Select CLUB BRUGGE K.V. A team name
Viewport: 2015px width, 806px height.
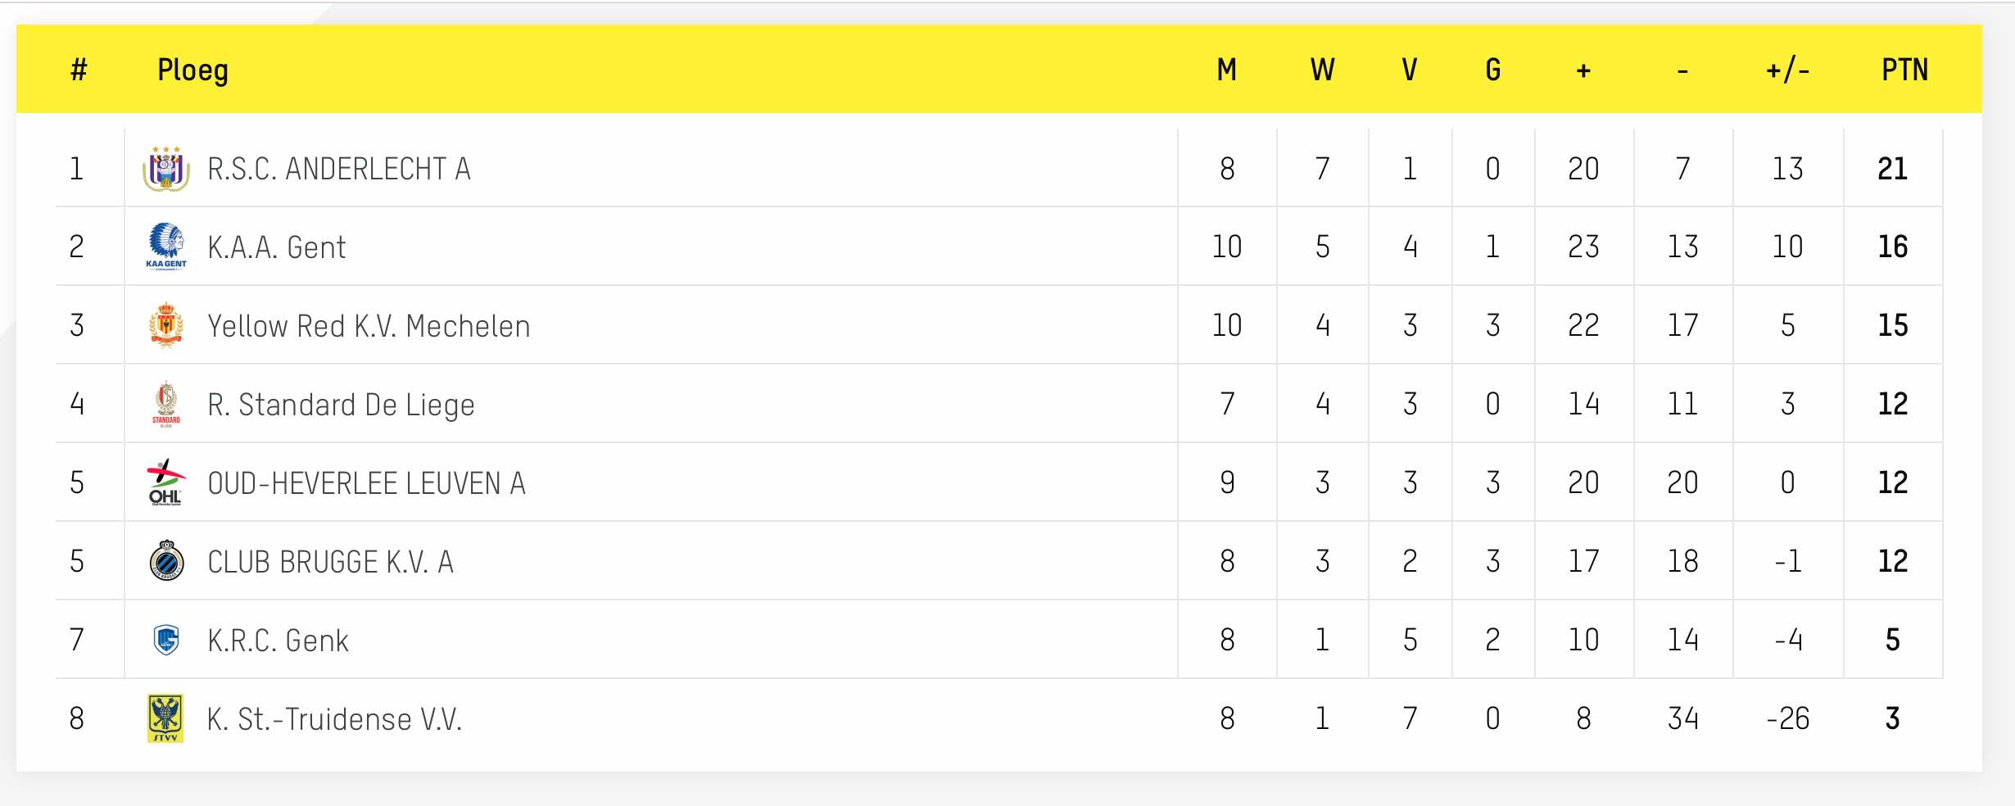coord(330,562)
